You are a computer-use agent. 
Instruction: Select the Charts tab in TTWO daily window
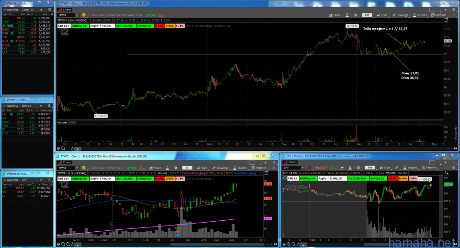click(65, 162)
